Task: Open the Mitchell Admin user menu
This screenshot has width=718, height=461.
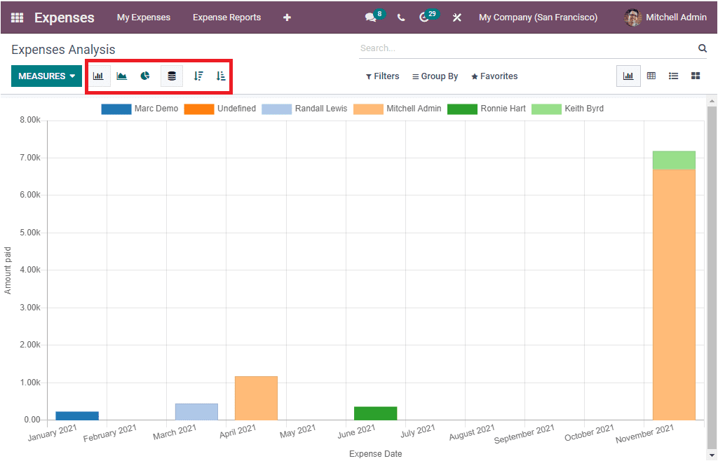Action: (665, 17)
